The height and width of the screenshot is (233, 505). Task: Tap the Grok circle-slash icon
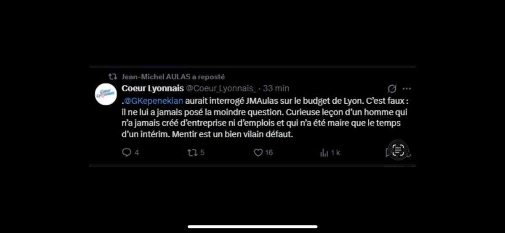click(x=392, y=89)
